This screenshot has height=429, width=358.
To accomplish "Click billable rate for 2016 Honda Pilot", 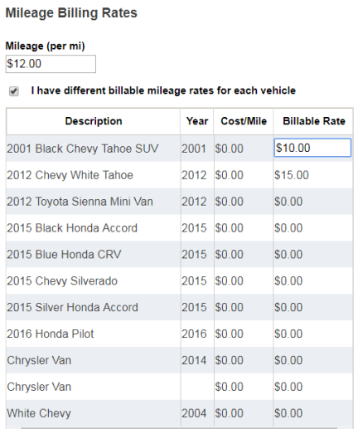I will click(x=288, y=334).
